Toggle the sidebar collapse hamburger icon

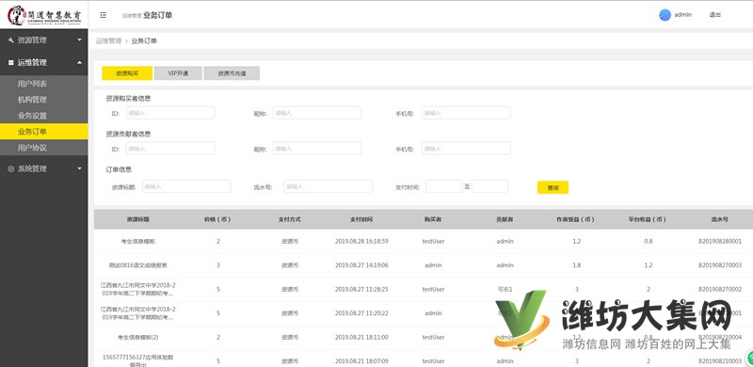[x=103, y=15]
